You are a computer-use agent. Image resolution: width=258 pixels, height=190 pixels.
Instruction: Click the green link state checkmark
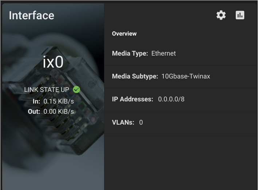(76, 89)
